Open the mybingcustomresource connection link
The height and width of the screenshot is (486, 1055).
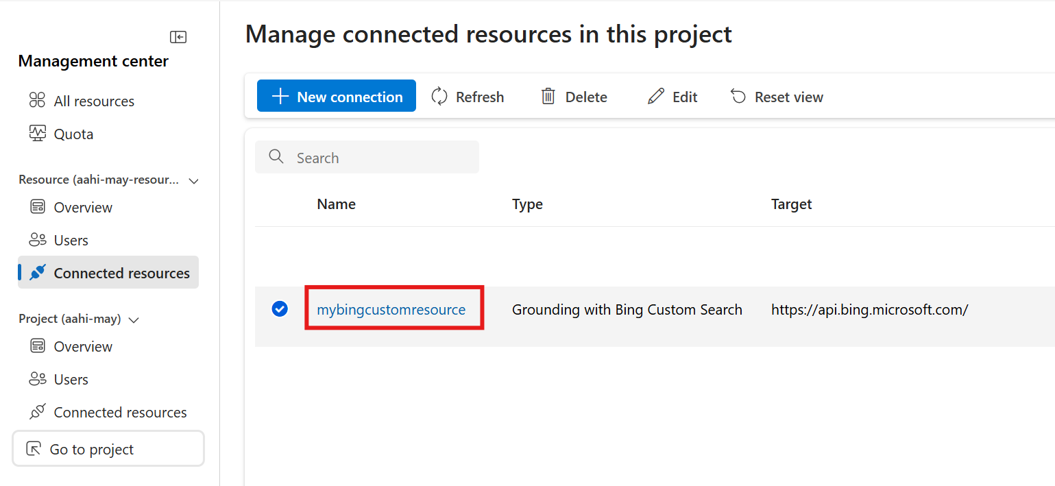[x=391, y=309]
